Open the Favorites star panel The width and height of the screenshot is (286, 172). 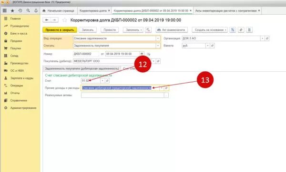12,11
